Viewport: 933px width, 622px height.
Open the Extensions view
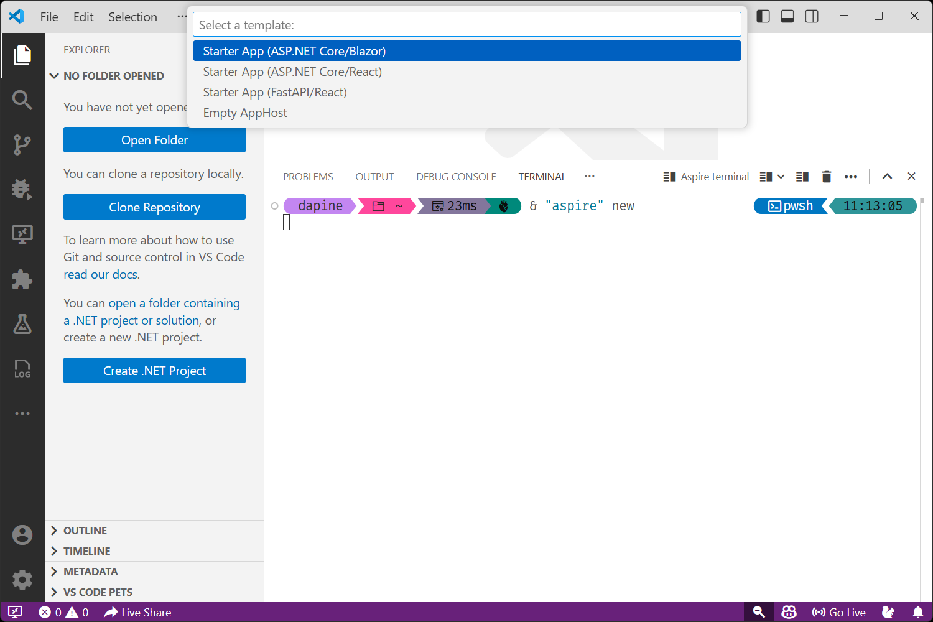pos(22,279)
